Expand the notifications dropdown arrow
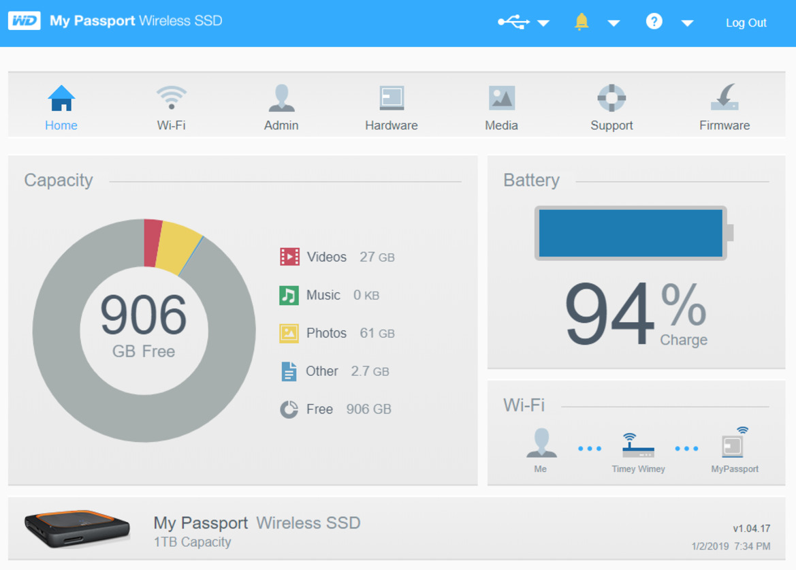The image size is (796, 570). point(614,23)
